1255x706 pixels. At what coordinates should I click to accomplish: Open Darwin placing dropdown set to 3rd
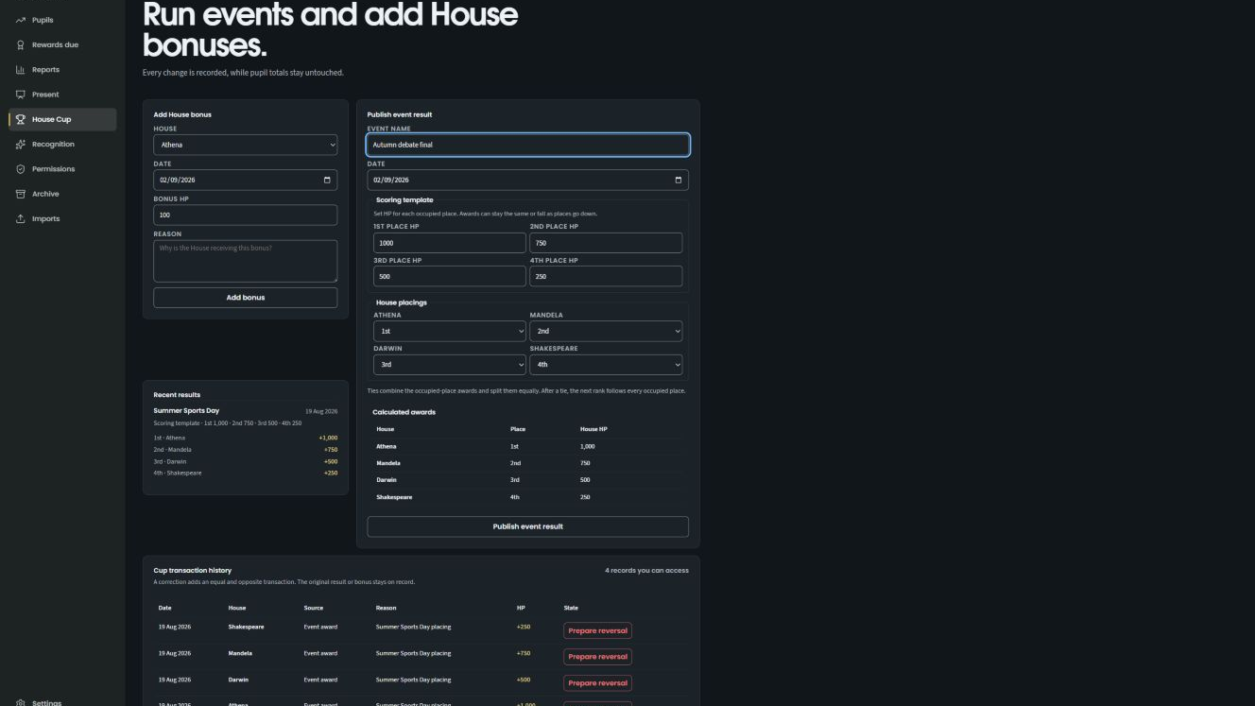[x=450, y=364]
